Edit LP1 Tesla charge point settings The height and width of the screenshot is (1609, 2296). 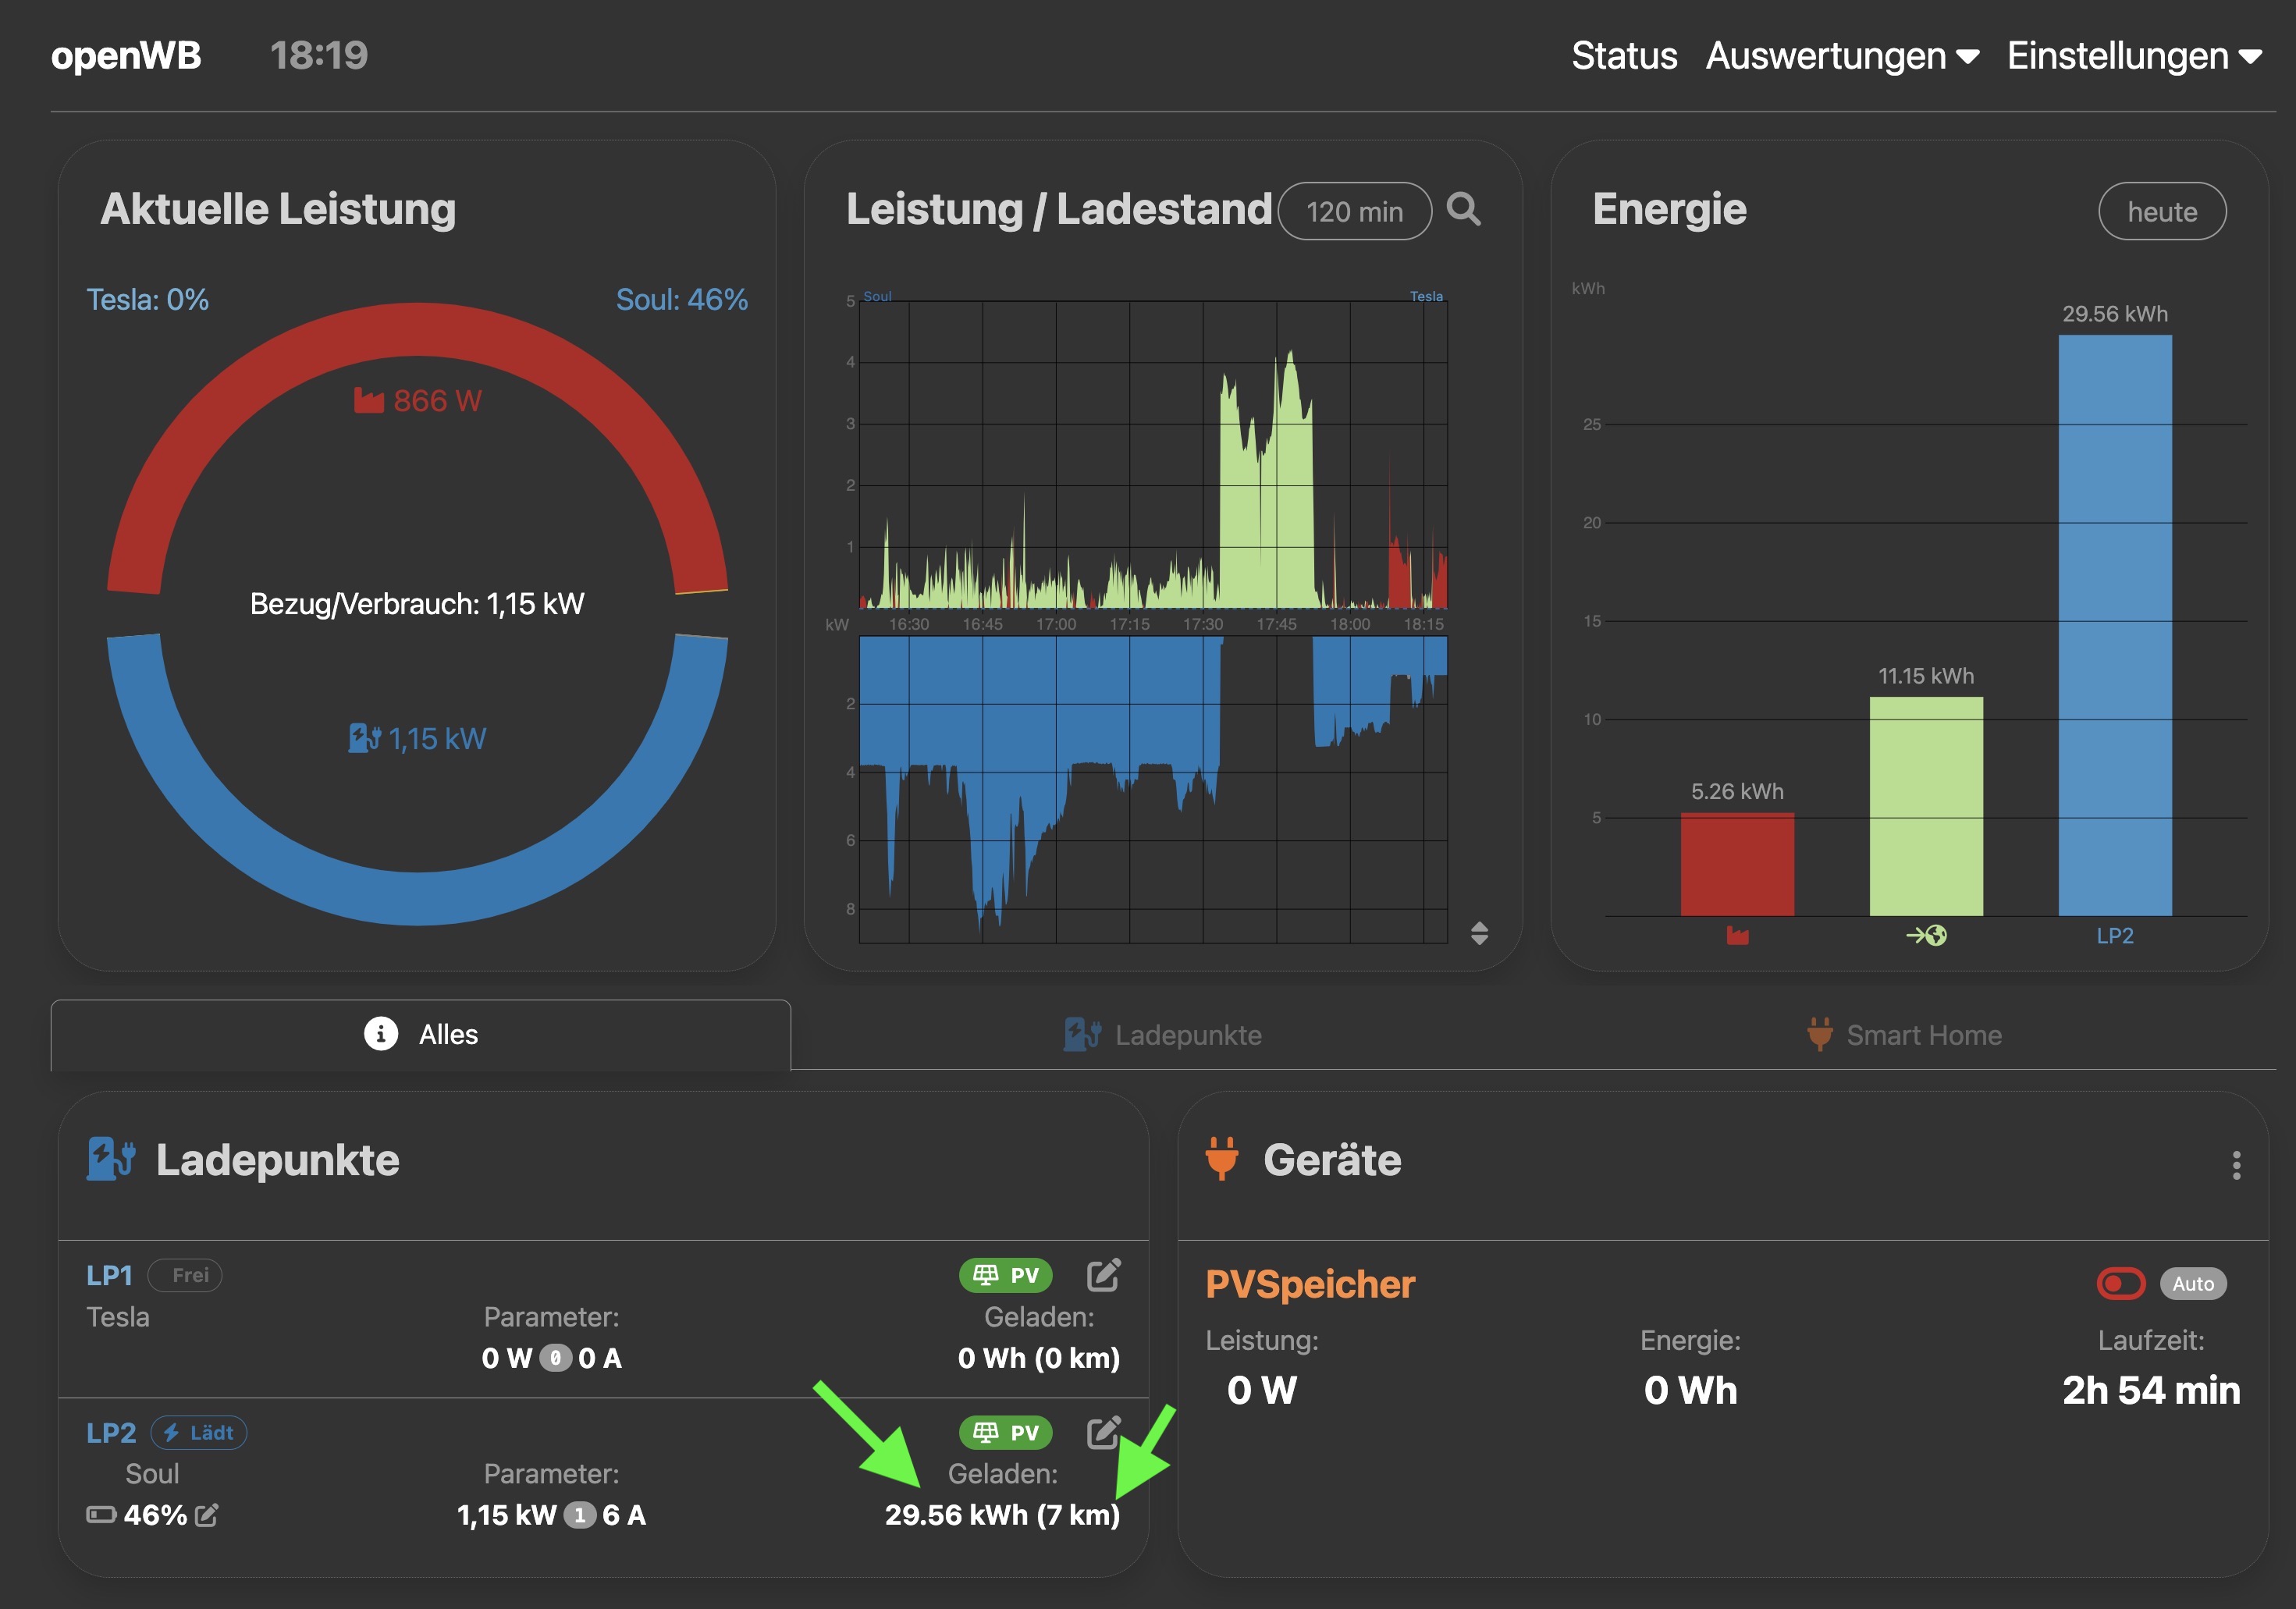(x=1103, y=1275)
